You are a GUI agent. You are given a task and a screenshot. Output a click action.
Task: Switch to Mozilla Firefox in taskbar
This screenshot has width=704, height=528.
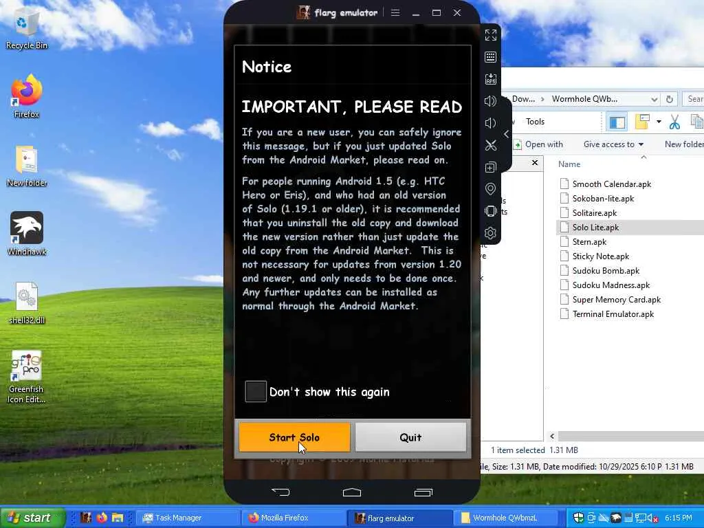[293, 518]
